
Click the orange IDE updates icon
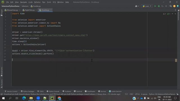174,6
